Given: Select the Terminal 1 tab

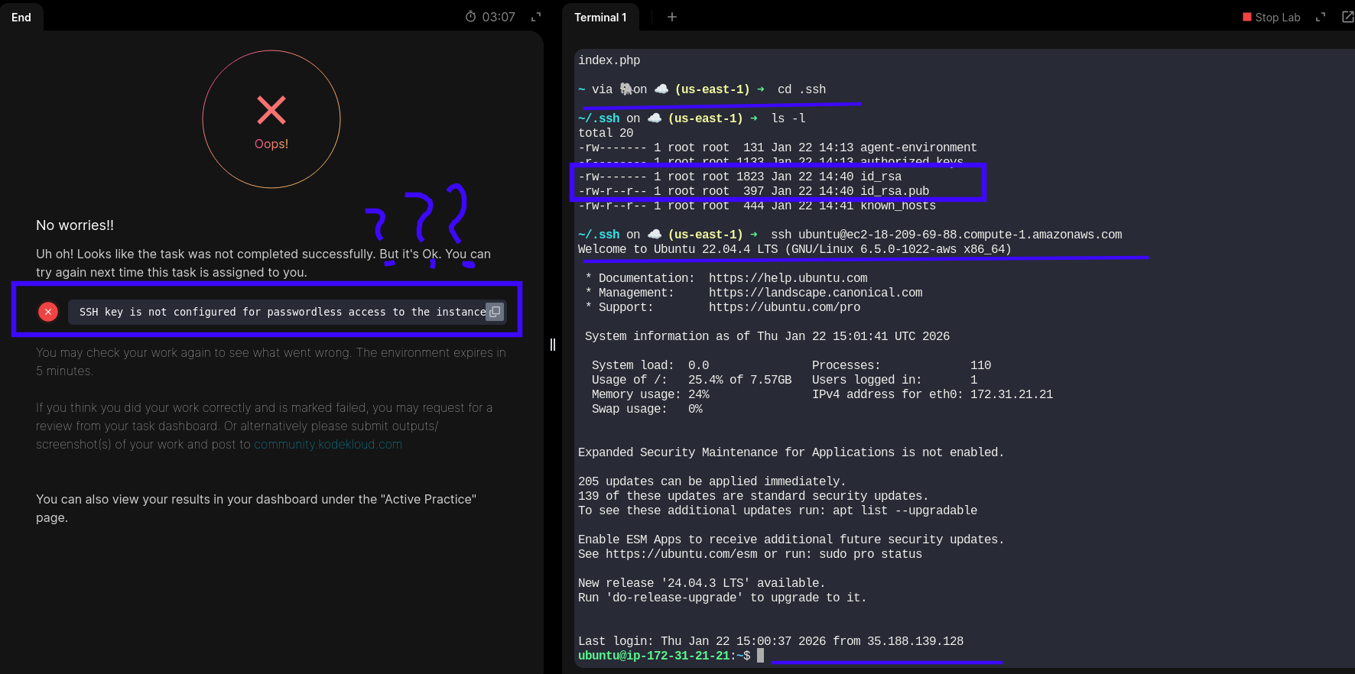Looking at the screenshot, I should tap(600, 18).
